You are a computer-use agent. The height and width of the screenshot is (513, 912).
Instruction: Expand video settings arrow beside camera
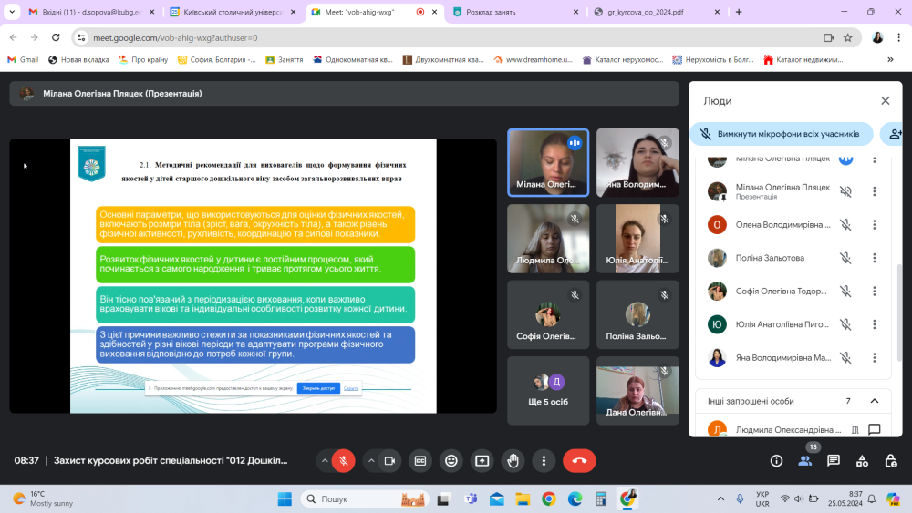pyautogui.click(x=369, y=461)
